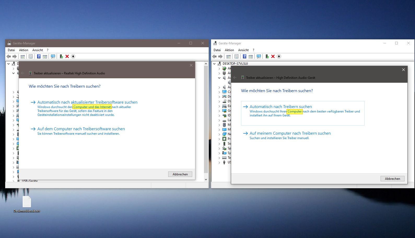Click Abbrechen in High Definition Audio-Gerät dialog
415x238 pixels.
pos(393,178)
